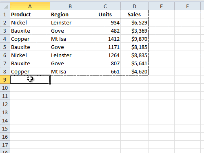This screenshot has height=153, width=204.
Task: Select the cell with units 934
Action: point(105,22)
